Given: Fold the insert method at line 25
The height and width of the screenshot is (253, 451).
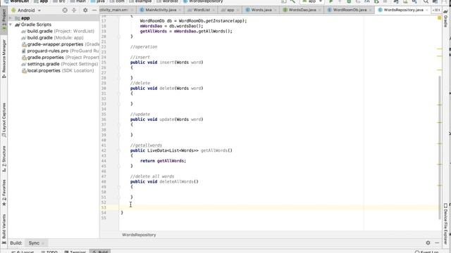Looking at the screenshot, I should [119, 67].
